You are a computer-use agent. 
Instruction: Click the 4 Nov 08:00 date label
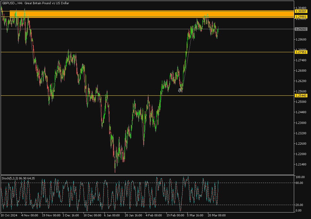pyautogui.click(x=29, y=215)
